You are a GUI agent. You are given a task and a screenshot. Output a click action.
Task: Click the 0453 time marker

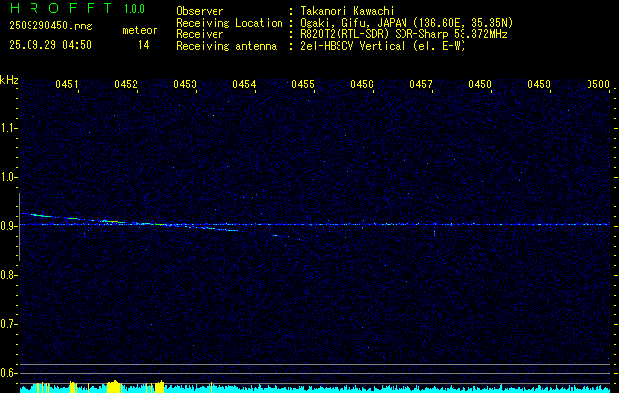185,85
